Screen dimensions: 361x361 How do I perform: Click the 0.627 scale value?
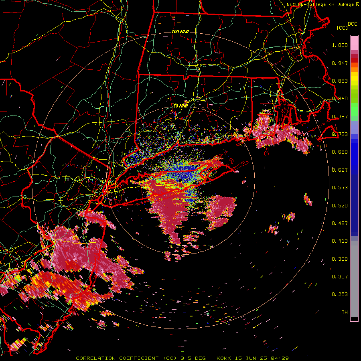340,170
